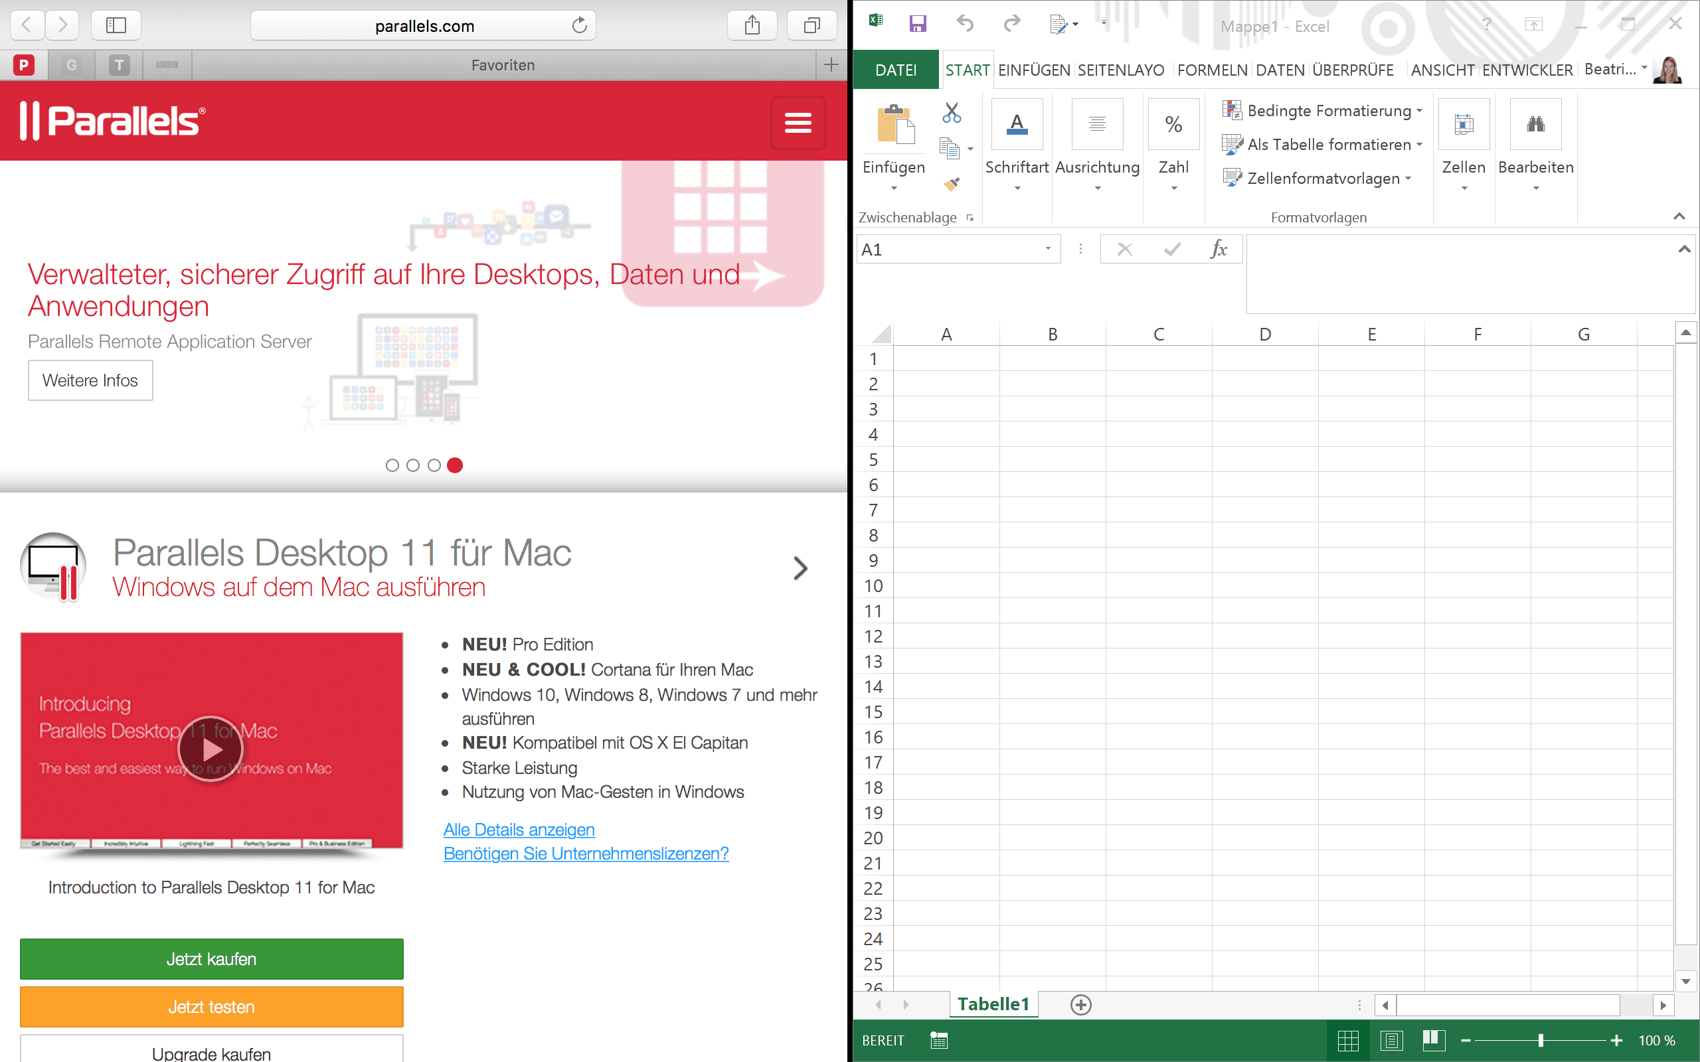Open Benötigen Sie Unternehmenslizenzen link
The height and width of the screenshot is (1062, 1700).
[586, 854]
